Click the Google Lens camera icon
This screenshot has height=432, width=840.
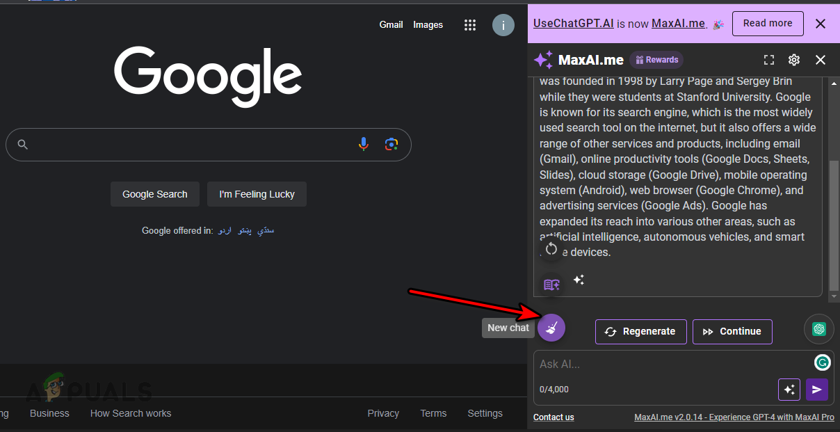click(391, 144)
